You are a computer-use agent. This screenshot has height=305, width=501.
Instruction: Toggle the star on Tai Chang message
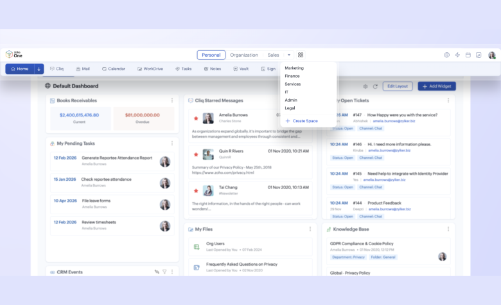click(x=196, y=190)
